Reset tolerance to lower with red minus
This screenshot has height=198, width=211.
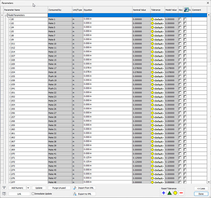coord(181,193)
